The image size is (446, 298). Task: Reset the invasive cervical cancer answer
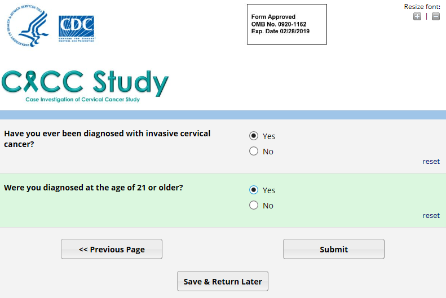[x=431, y=162]
